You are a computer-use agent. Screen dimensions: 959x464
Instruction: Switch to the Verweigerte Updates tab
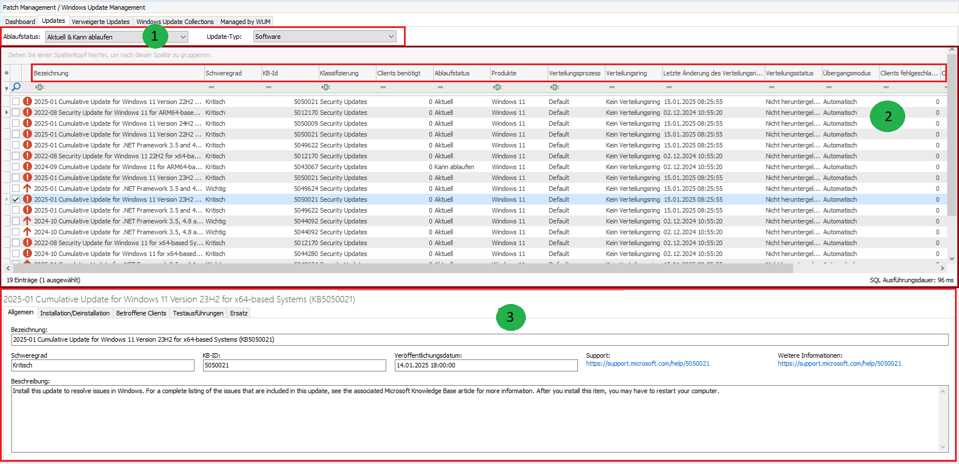(x=101, y=22)
